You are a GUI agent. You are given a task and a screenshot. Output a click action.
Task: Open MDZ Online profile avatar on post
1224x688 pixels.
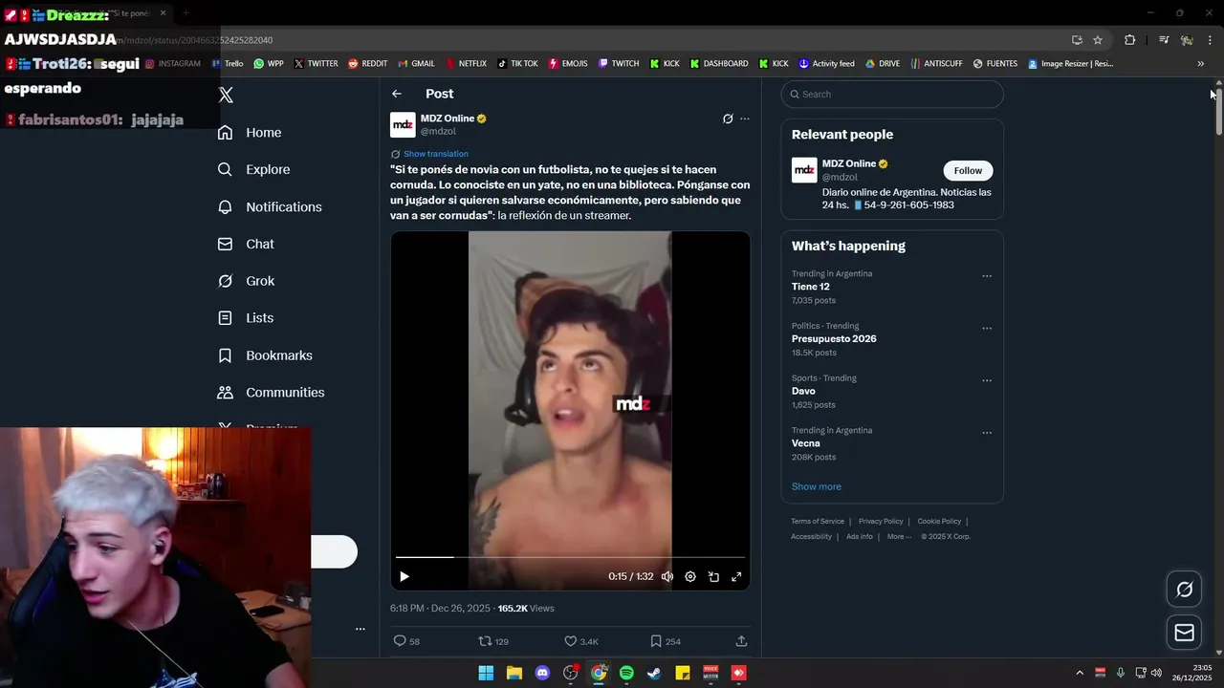pos(403,125)
